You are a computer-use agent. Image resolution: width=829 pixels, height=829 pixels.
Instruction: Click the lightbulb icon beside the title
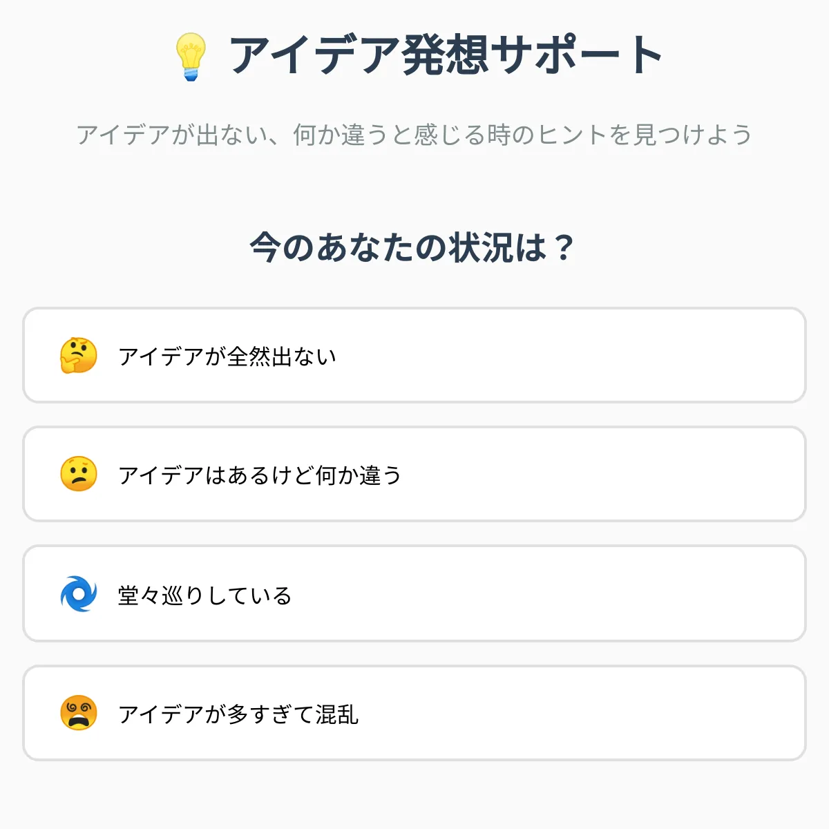coord(191,57)
